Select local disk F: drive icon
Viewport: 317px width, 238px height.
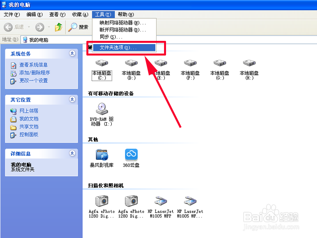click(190, 63)
